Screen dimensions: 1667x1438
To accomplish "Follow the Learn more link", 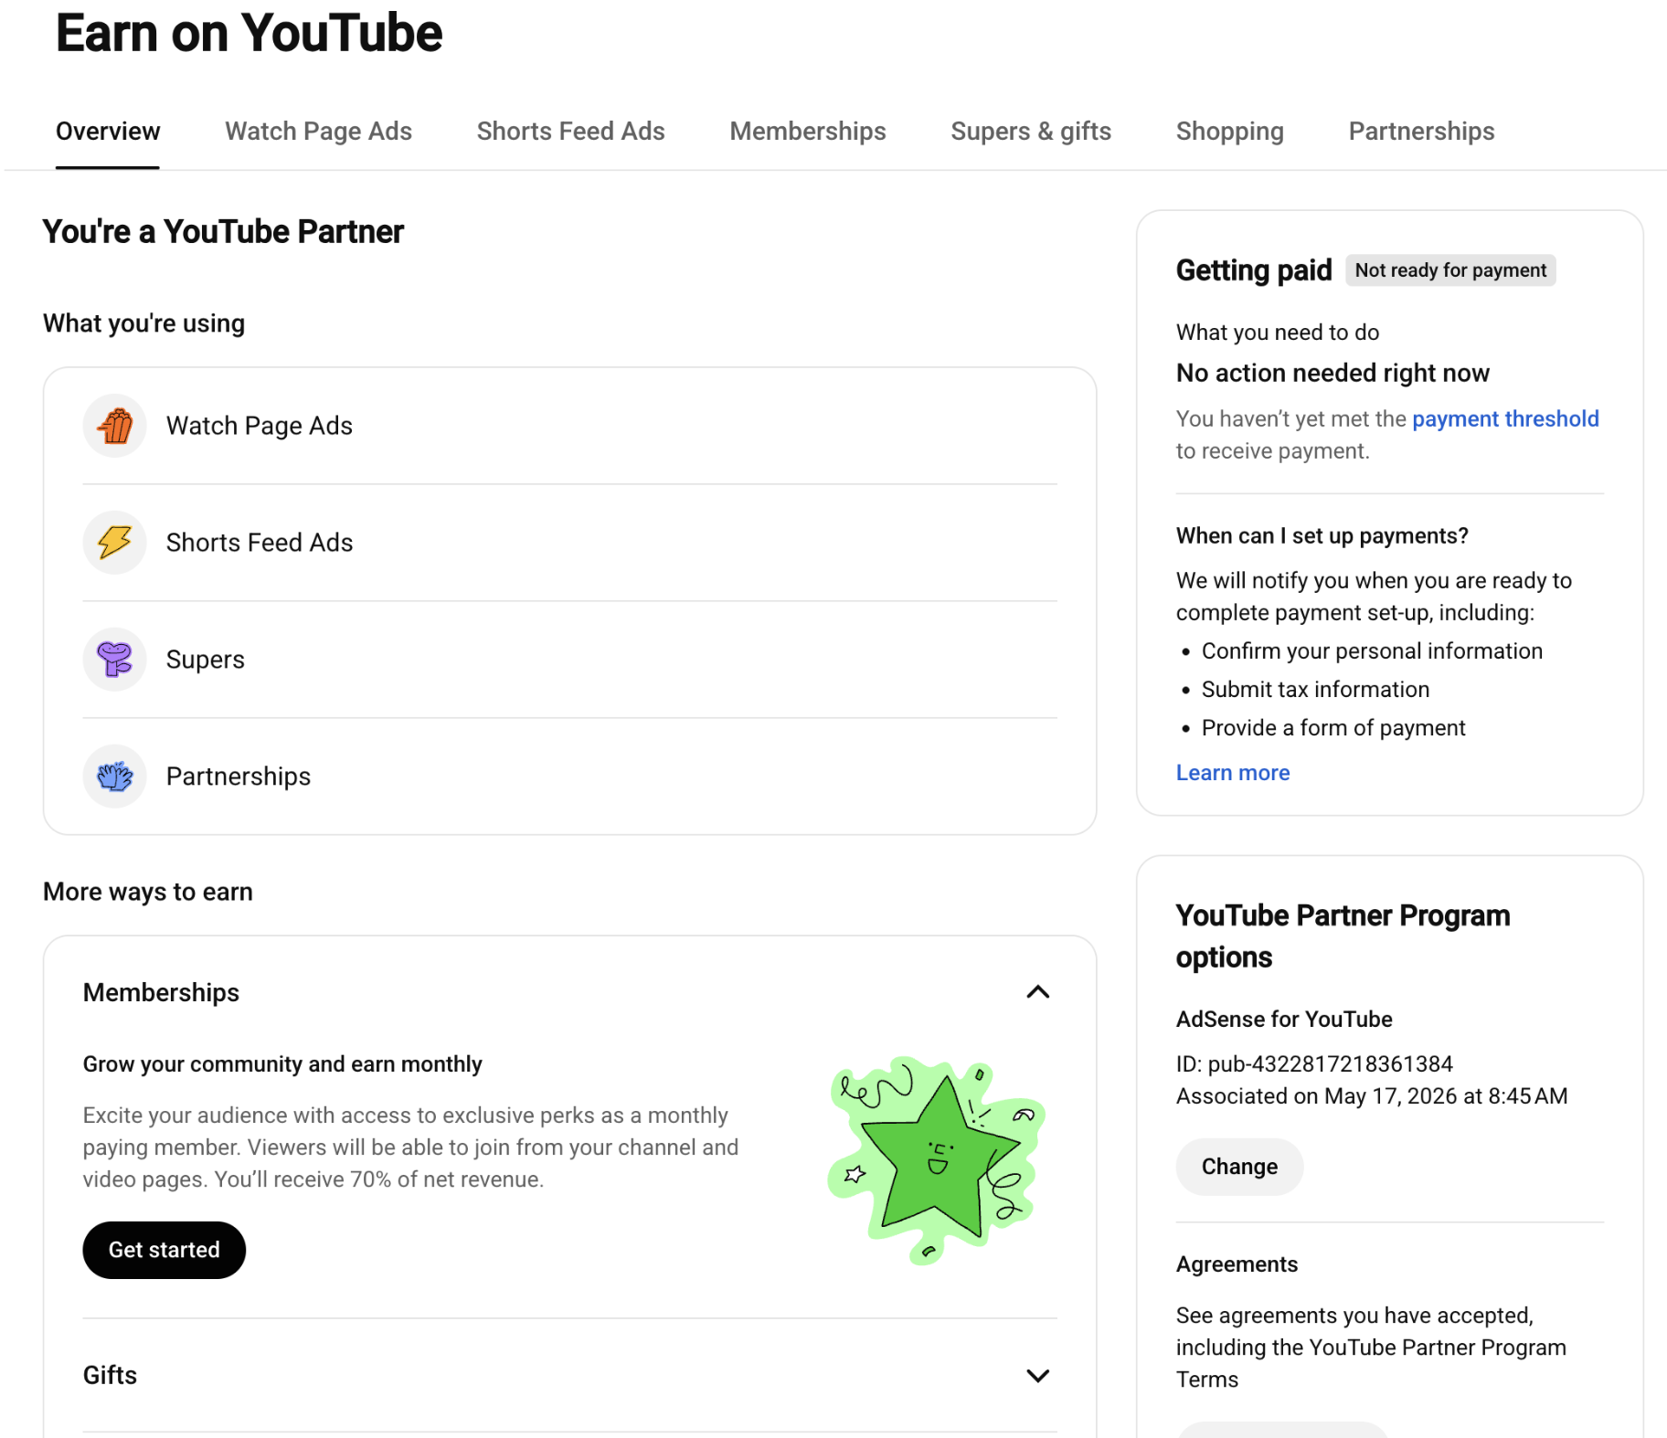I will (x=1233, y=773).
